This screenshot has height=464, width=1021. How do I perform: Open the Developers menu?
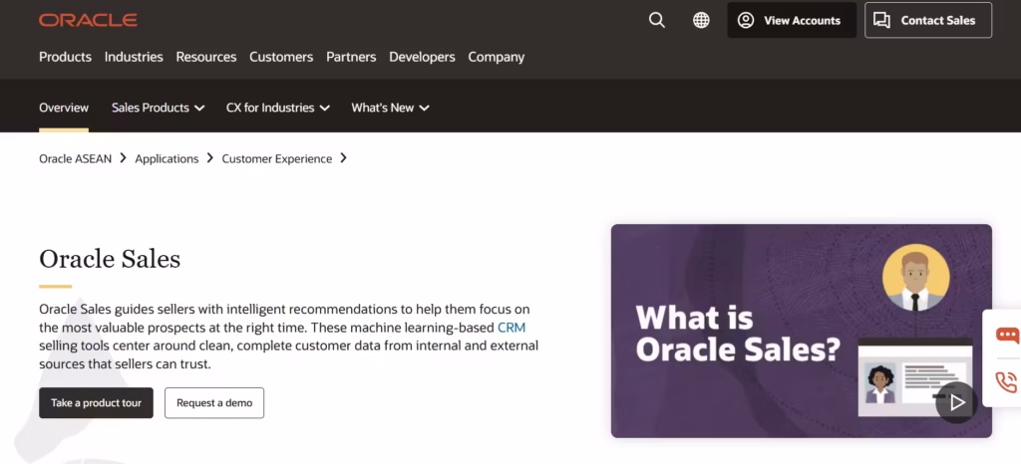[x=422, y=57]
